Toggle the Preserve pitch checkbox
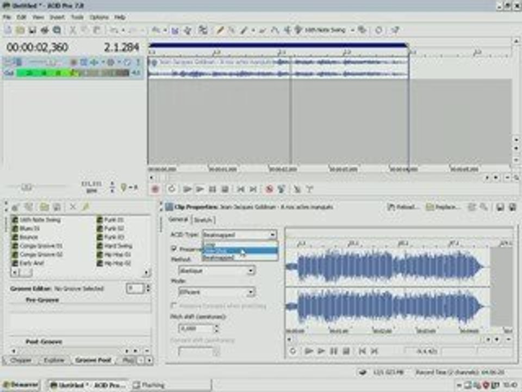522x392 pixels. tap(173, 248)
